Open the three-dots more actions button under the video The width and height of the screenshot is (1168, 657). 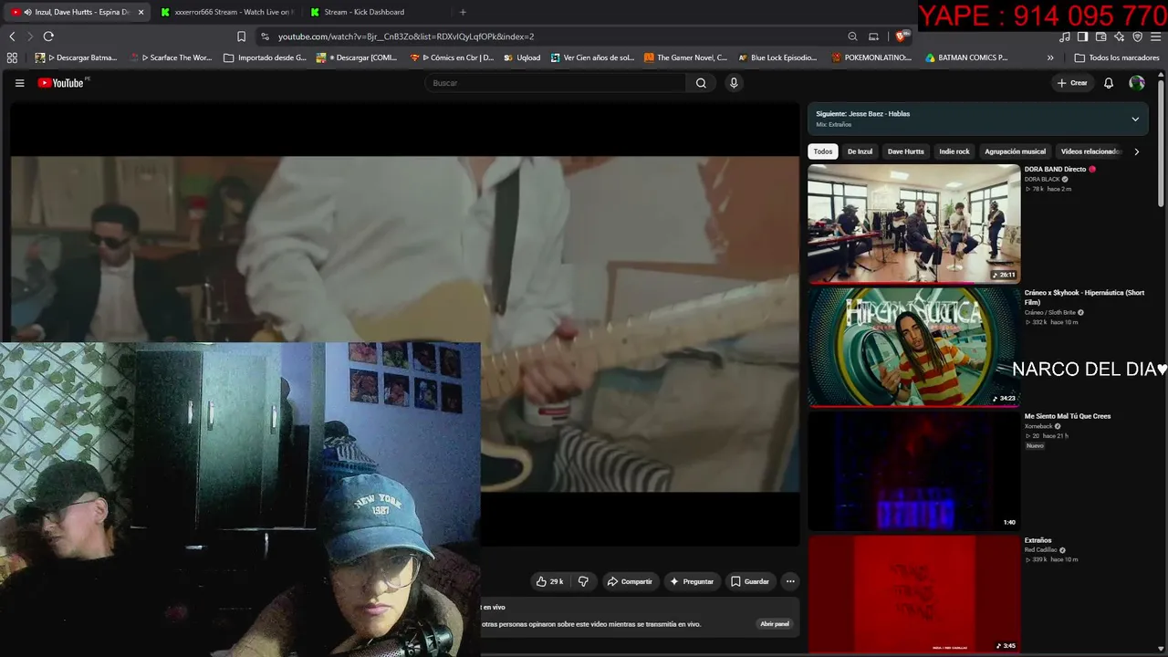790,581
